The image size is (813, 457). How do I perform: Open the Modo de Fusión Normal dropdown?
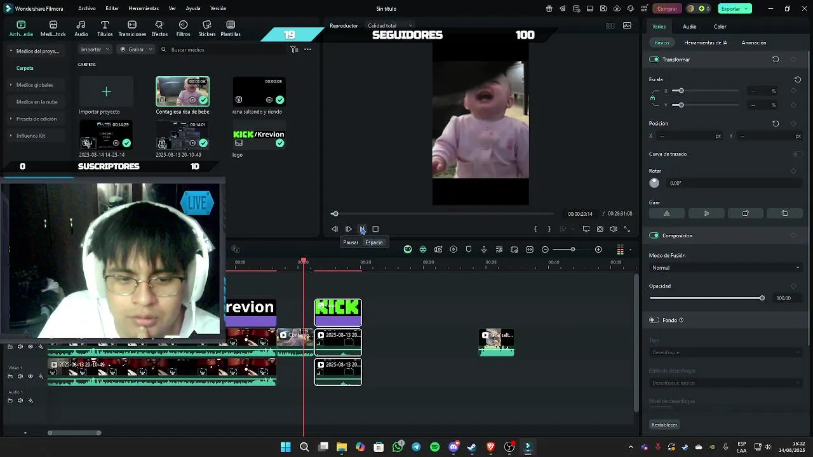[725, 268]
